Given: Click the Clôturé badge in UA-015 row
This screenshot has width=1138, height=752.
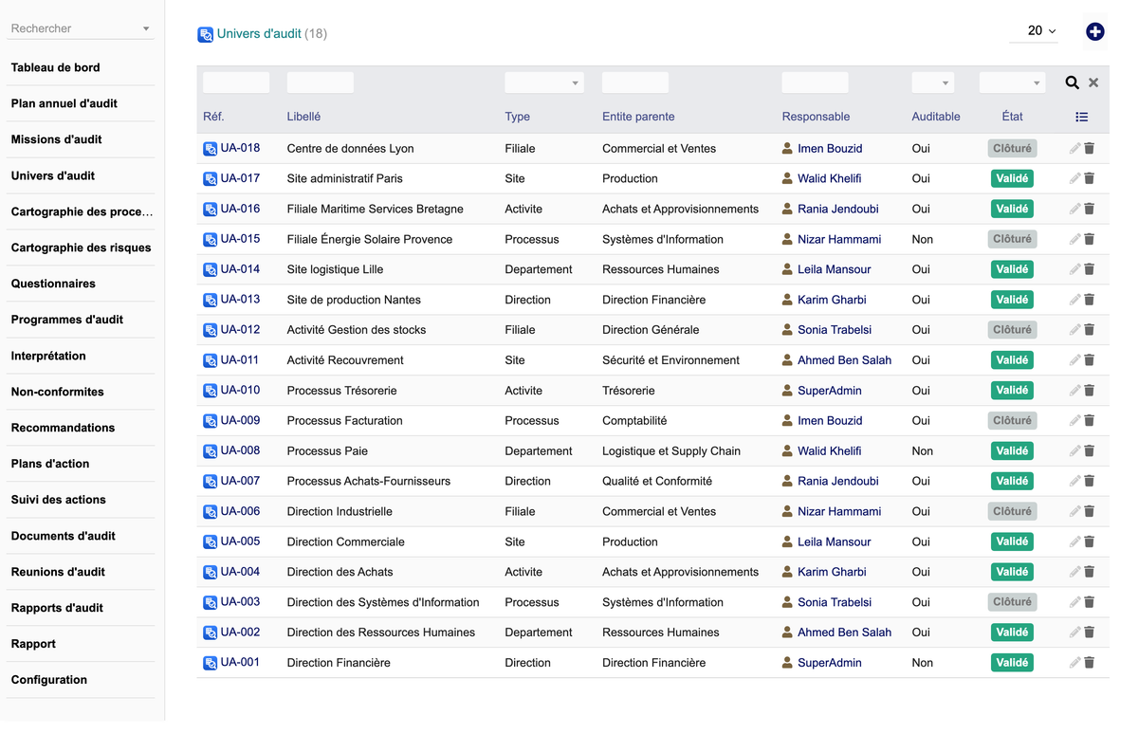Looking at the screenshot, I should [x=1012, y=239].
